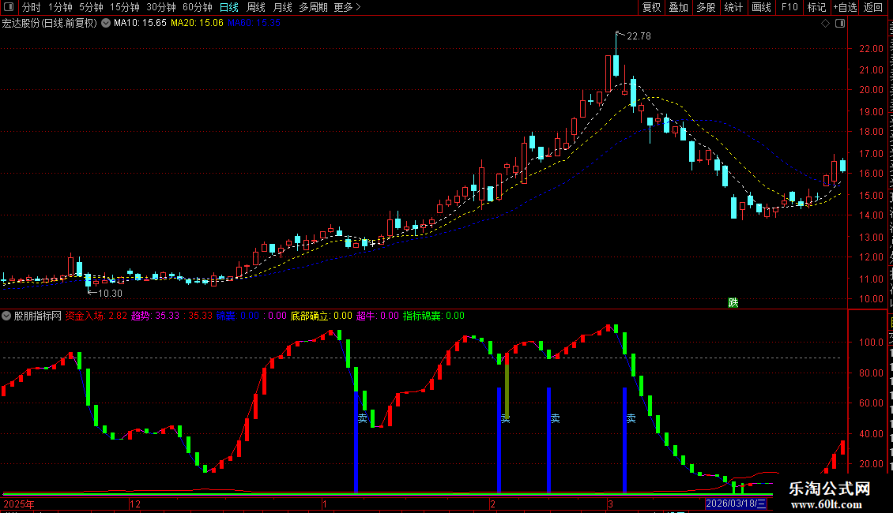Switch to 月线 monthly chart
The height and width of the screenshot is (513, 893).
(x=282, y=7)
